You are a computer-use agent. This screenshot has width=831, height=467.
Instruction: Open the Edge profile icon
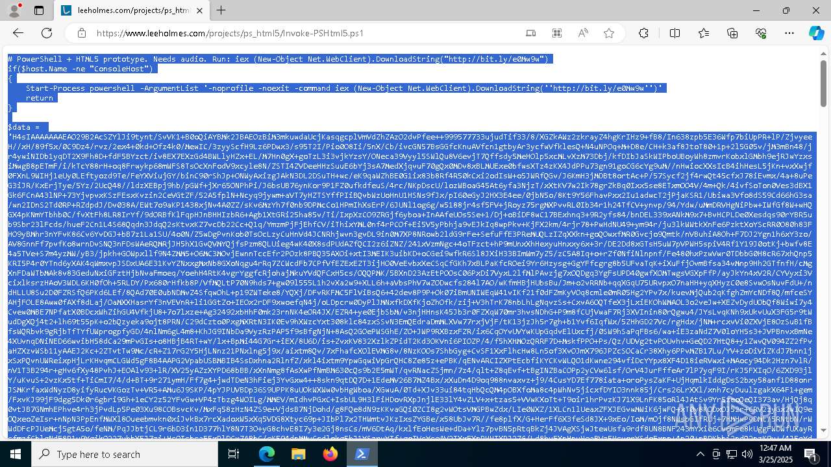(14, 10)
